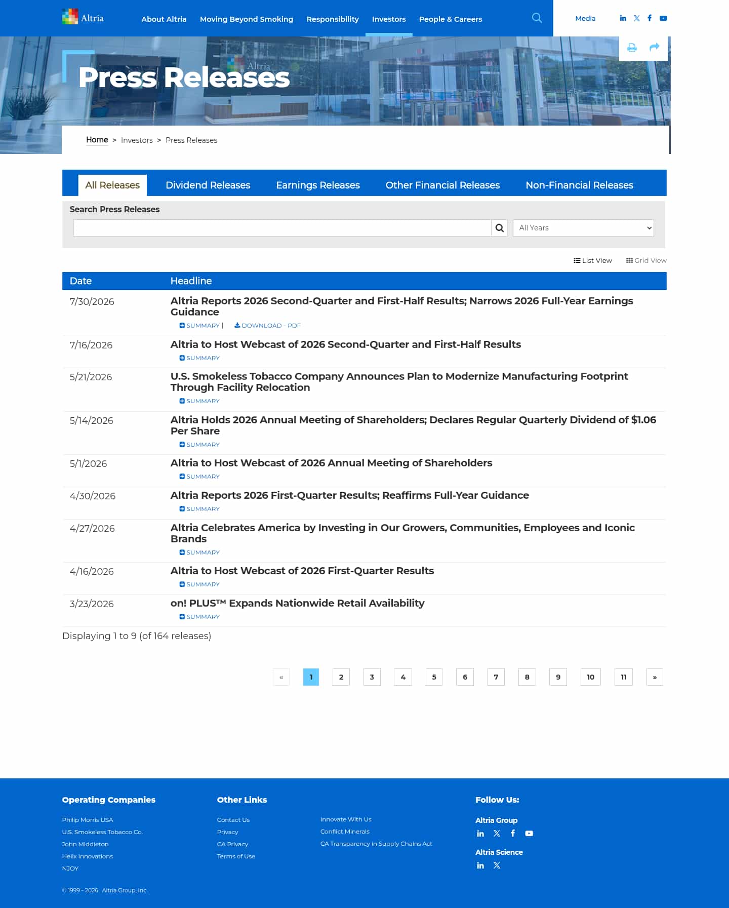Viewport: 729px width, 908px height.
Task: Click inside the press release search field
Action: [x=282, y=228]
